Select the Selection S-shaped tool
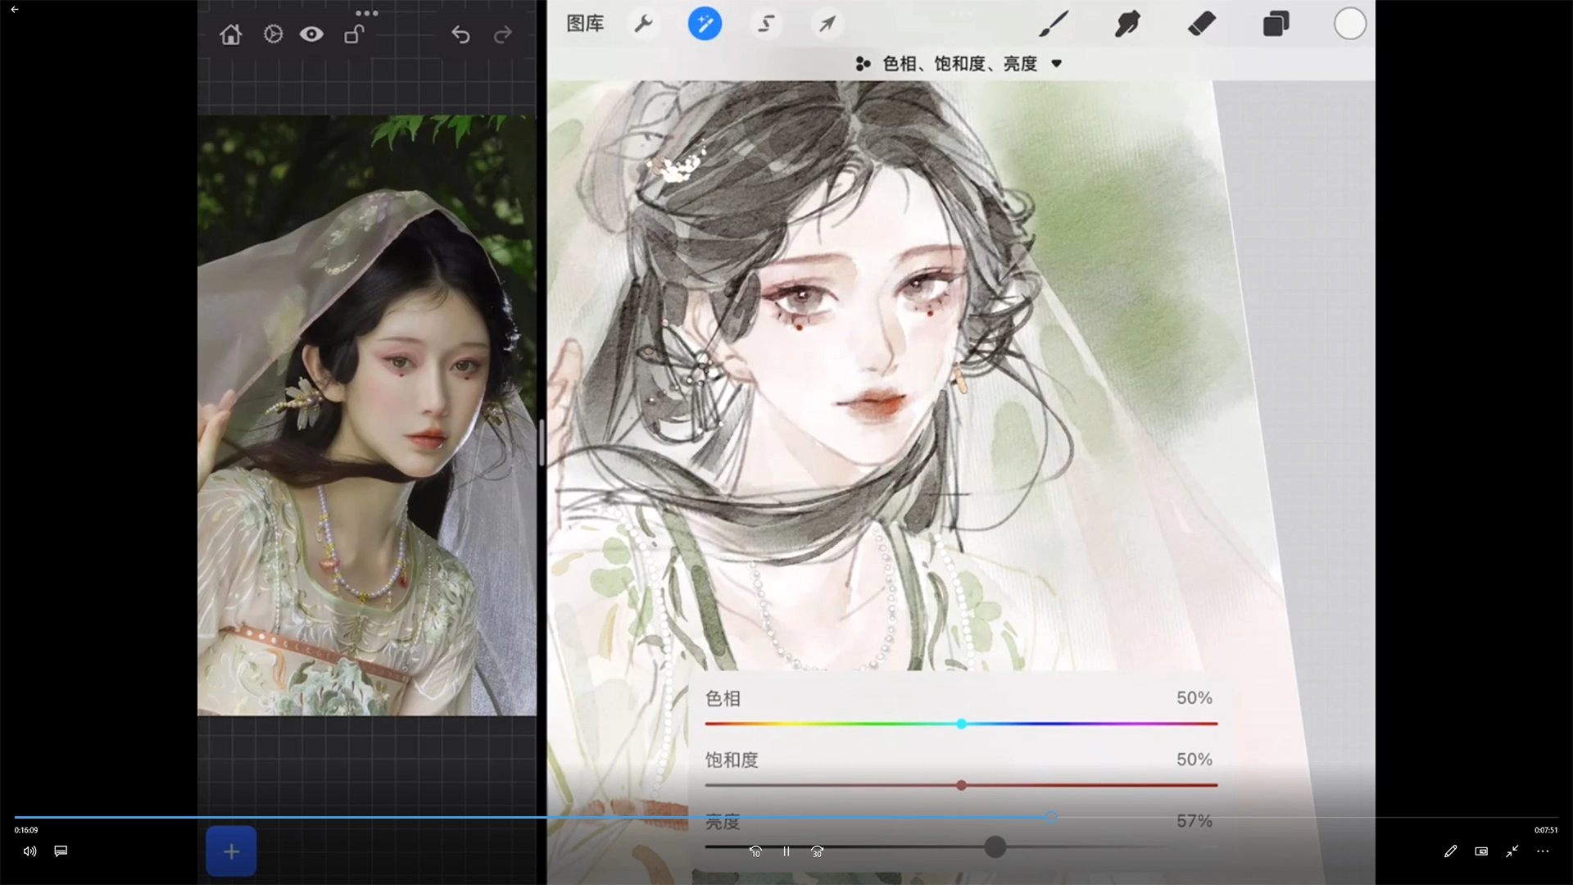Viewport: 1573px width, 885px height. point(766,24)
